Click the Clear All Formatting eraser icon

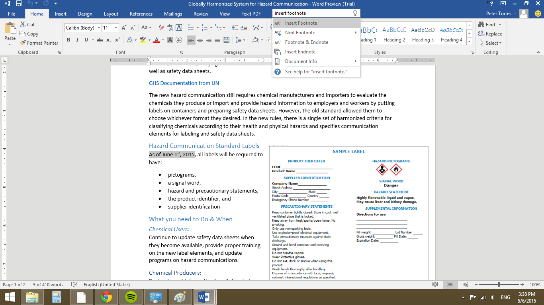(161, 28)
